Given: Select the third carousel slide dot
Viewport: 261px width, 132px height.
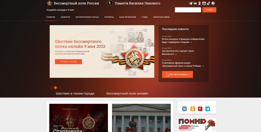Looking at the screenshot, I should [x=60, y=88].
